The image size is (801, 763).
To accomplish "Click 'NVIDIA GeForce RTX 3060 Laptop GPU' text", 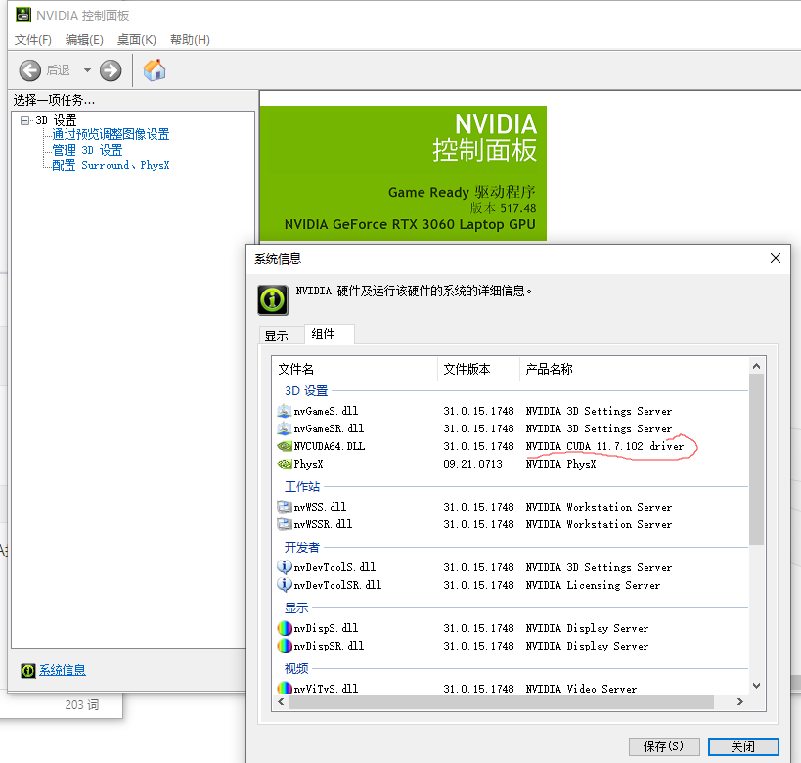I will point(410,224).
